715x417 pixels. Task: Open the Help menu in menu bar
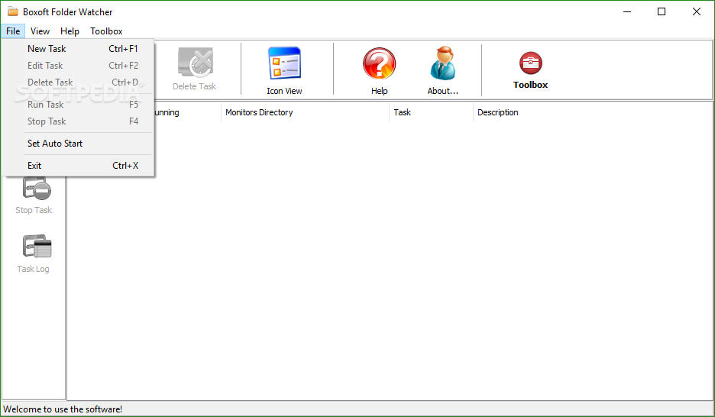tap(70, 31)
